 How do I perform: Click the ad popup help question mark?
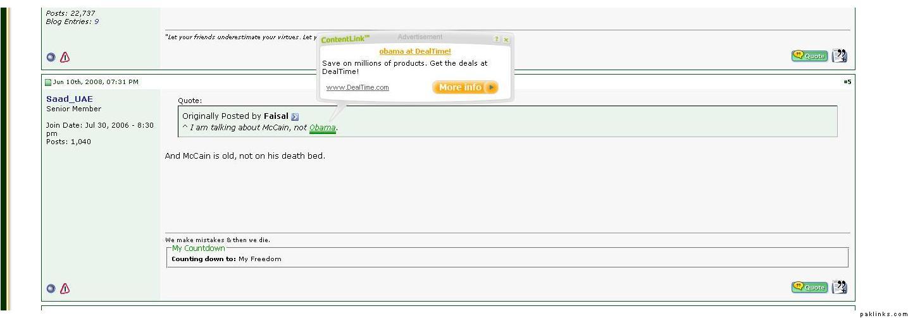[497, 39]
